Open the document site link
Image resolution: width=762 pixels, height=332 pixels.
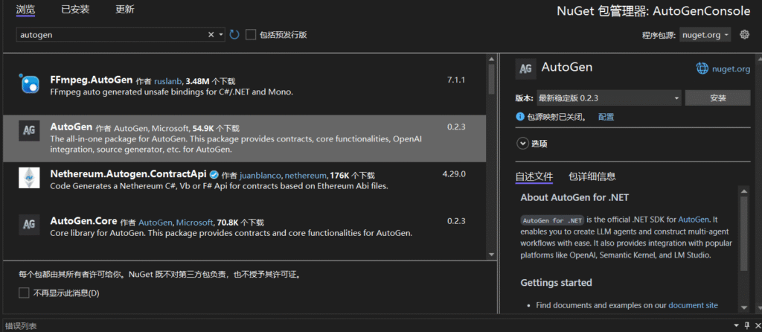coord(693,305)
